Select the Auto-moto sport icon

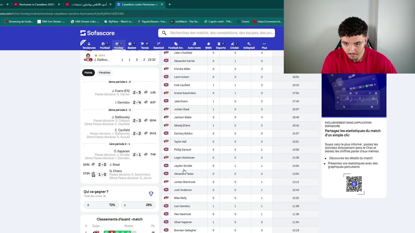pyautogui.click(x=194, y=46)
